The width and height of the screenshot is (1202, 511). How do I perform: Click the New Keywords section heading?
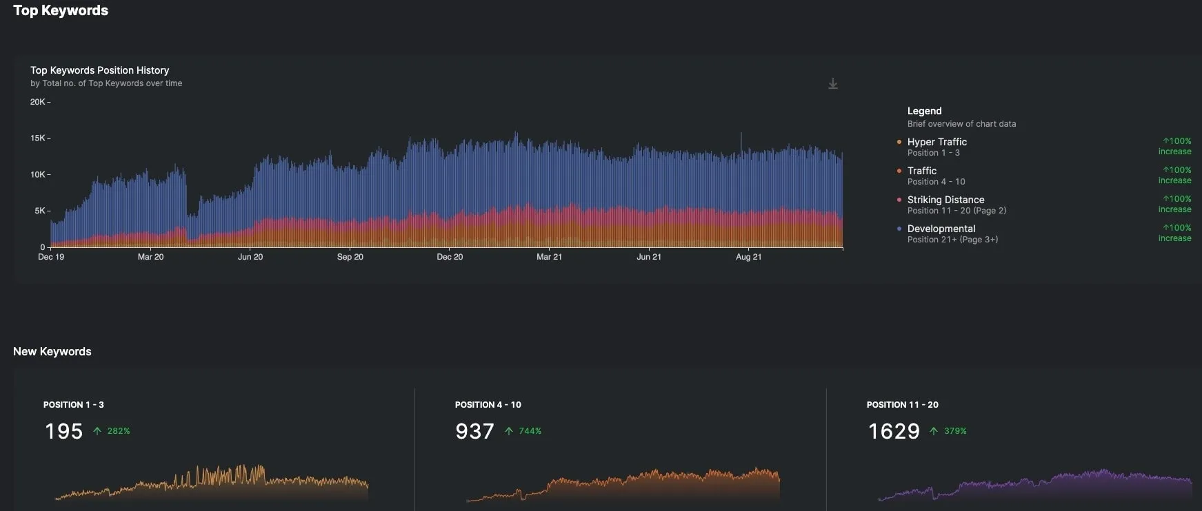tap(52, 351)
